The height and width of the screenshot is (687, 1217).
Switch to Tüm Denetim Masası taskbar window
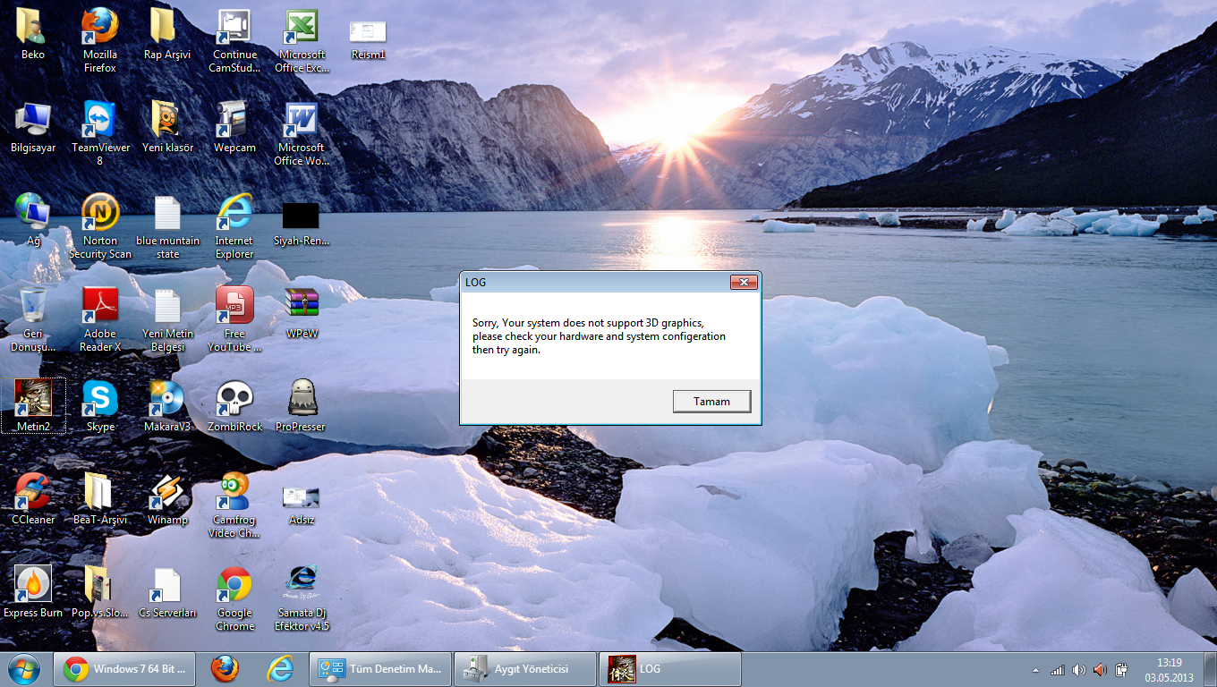click(381, 669)
